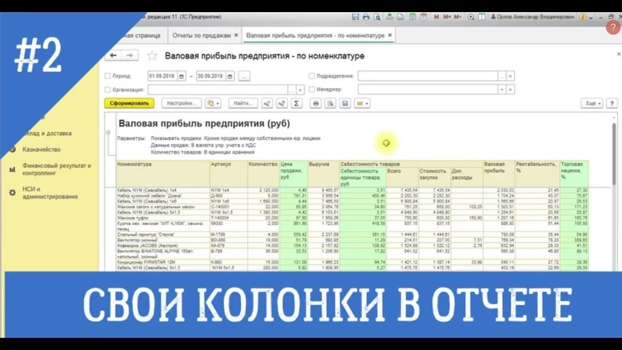
Task: Go forward with the right arrow button
Action: click(130, 55)
